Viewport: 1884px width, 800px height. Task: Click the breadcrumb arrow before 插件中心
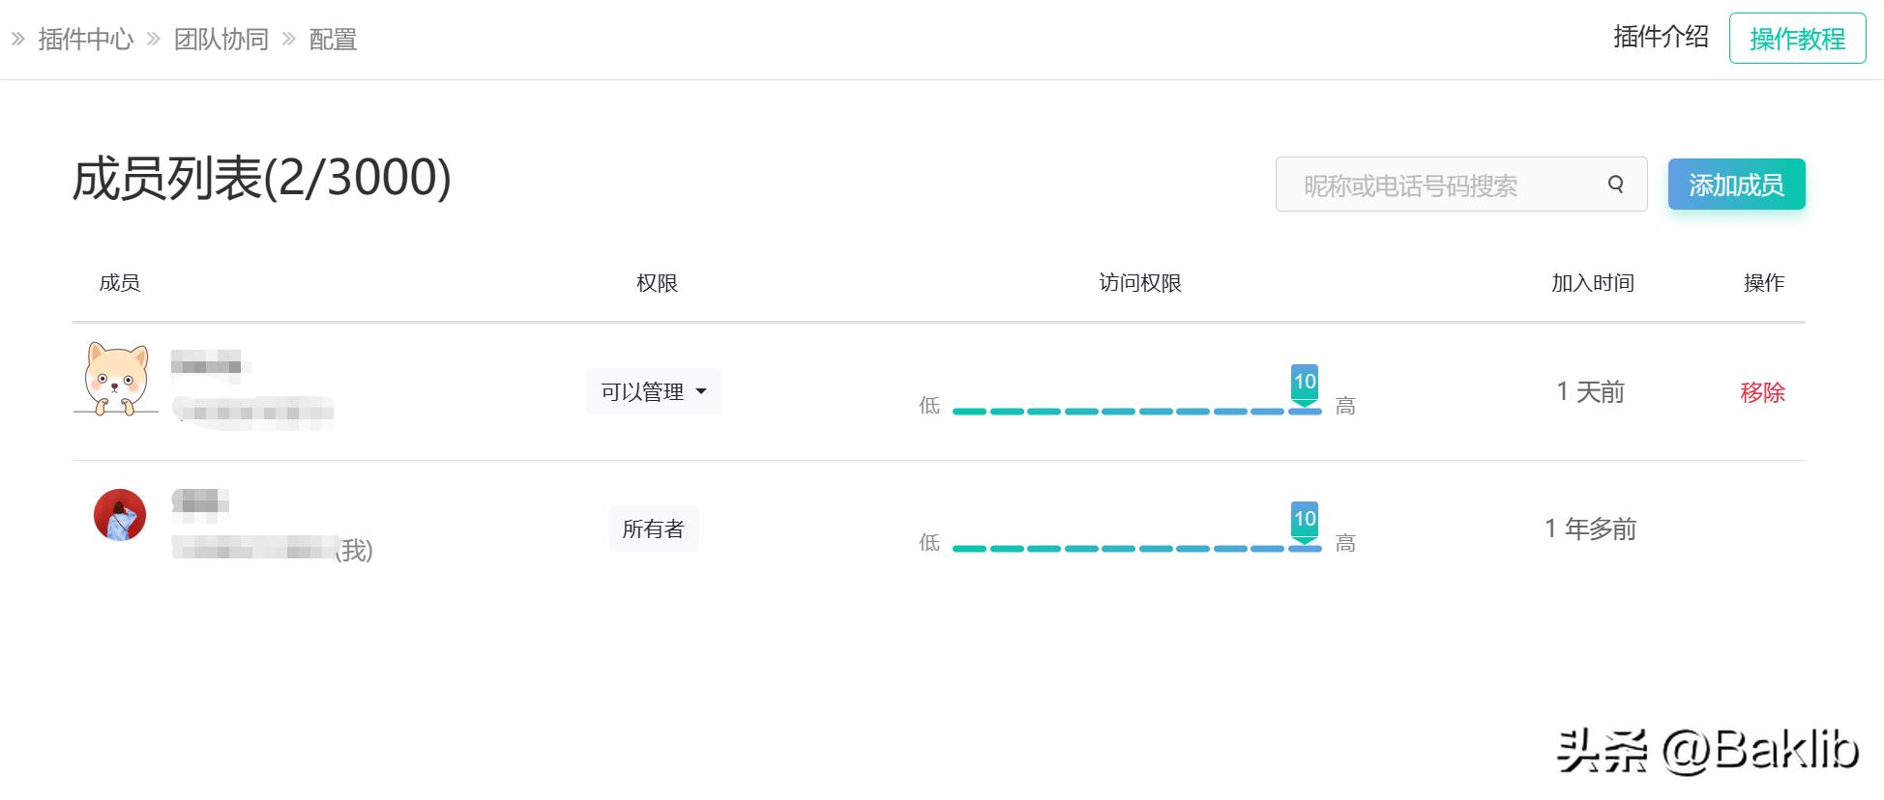[x=18, y=40]
